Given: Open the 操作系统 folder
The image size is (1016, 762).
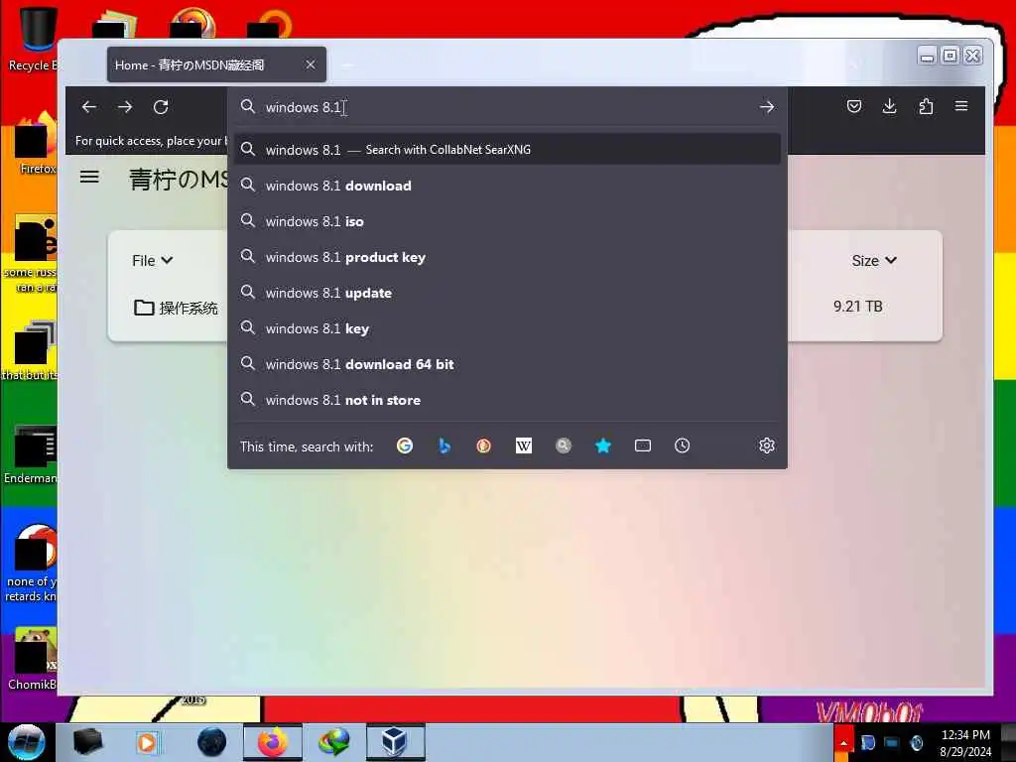Looking at the screenshot, I should coord(176,308).
